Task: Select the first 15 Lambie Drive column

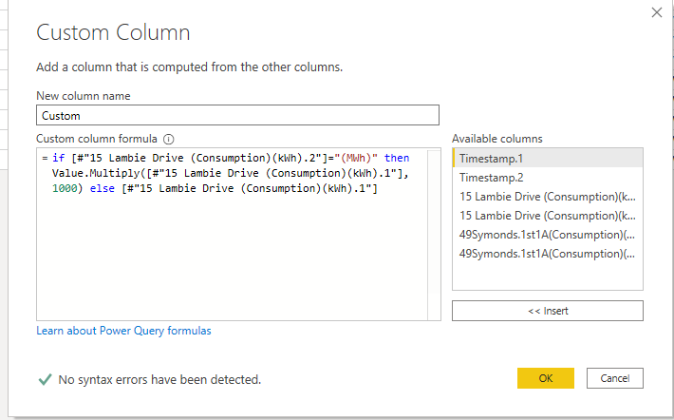Action: pyautogui.click(x=548, y=197)
